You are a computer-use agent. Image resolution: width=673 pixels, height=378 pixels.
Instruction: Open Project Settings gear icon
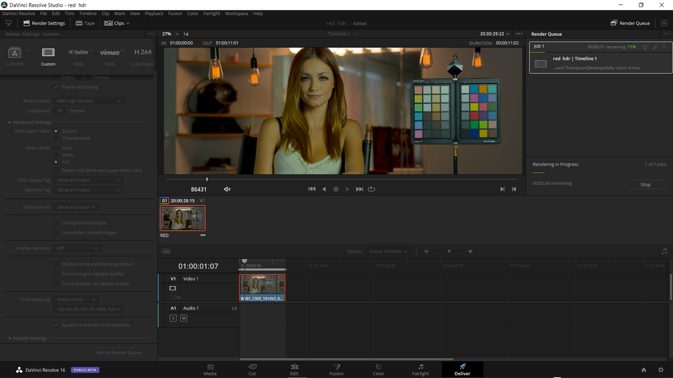pos(661,370)
